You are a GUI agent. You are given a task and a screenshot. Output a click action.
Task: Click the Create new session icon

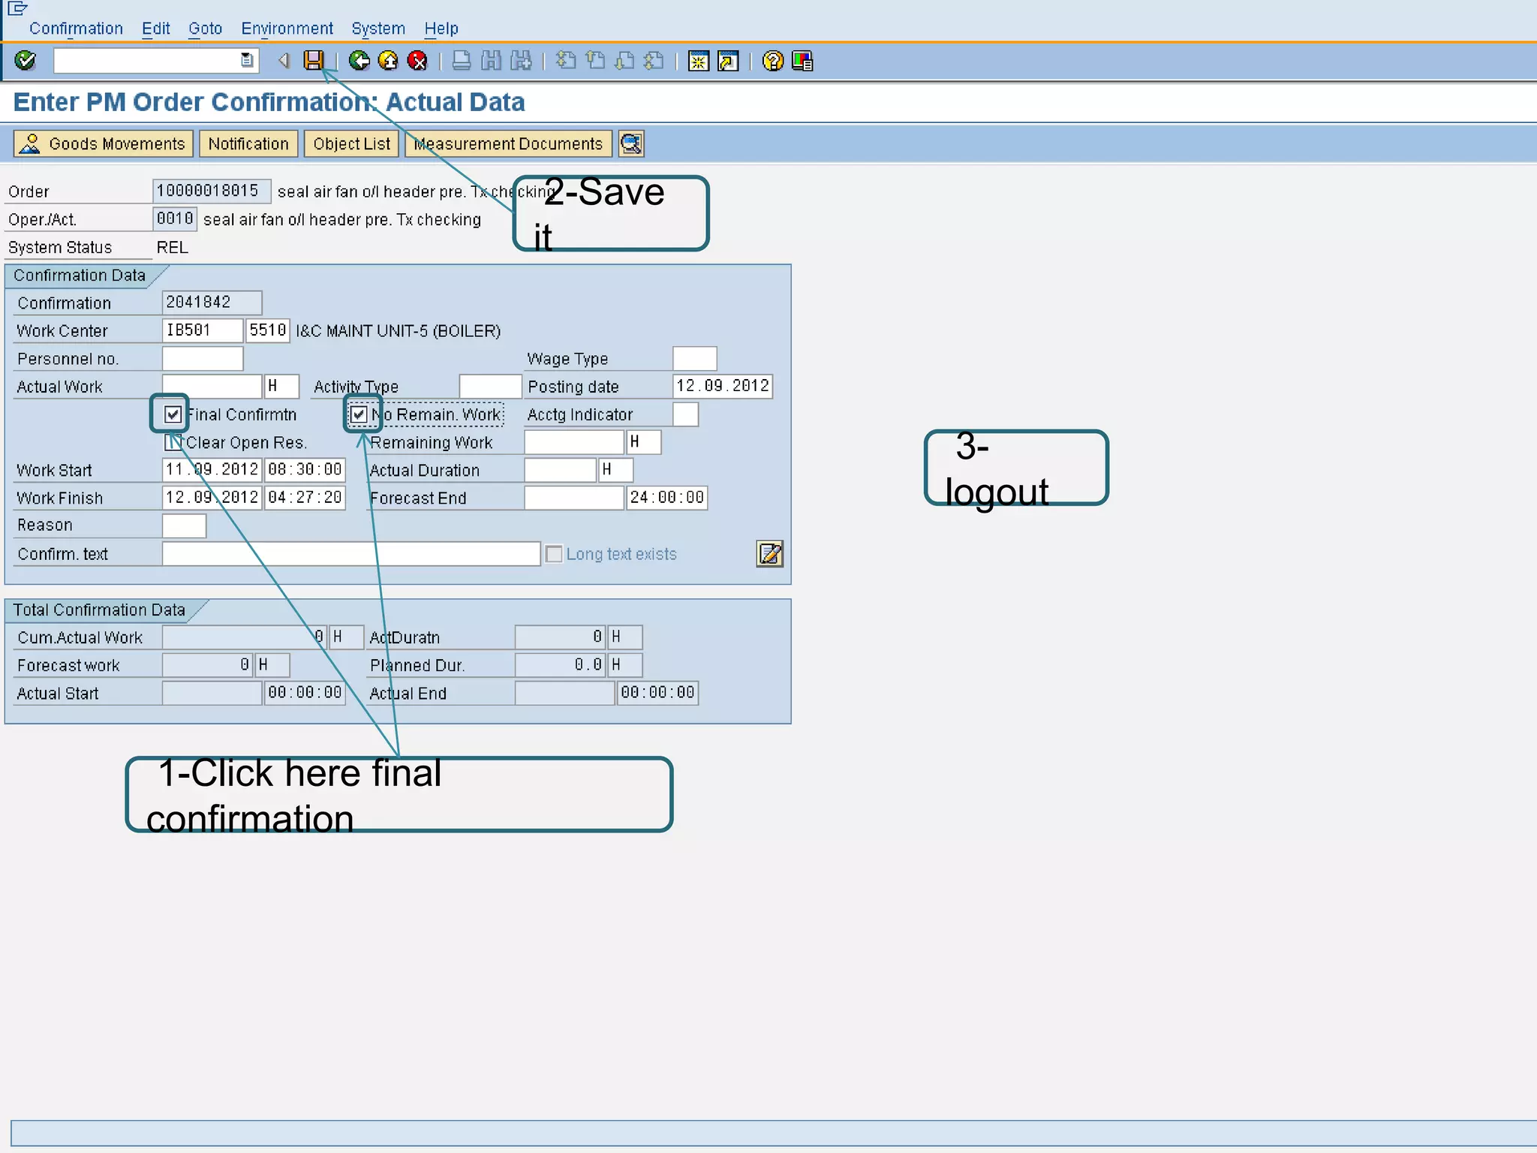point(699,61)
